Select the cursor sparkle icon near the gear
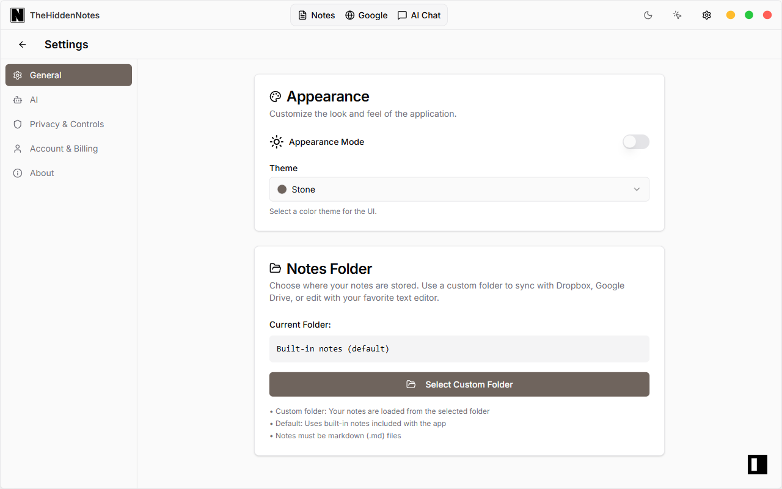782x489 pixels. pyautogui.click(x=677, y=15)
